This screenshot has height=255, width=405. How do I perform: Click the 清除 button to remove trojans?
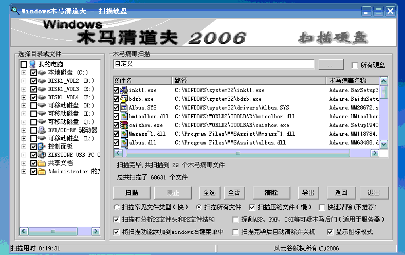coord(271,193)
